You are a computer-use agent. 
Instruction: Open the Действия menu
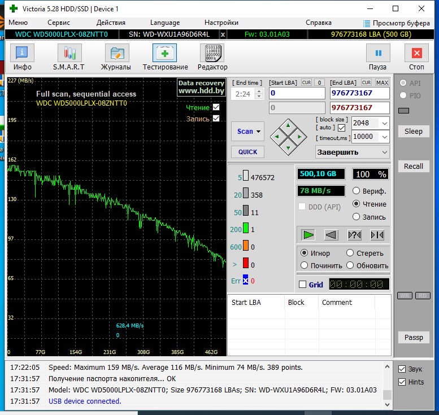(111, 23)
